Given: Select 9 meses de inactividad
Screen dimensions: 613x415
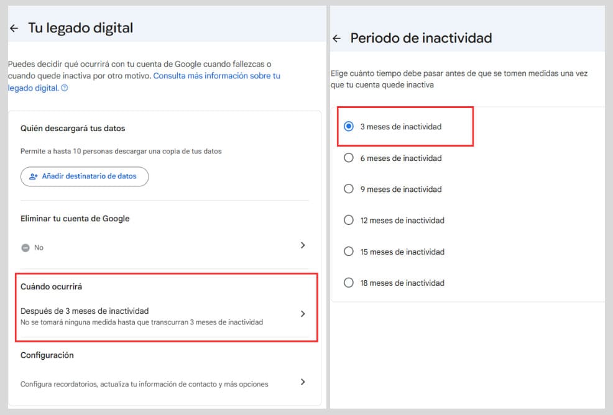Looking at the screenshot, I should (x=349, y=189).
